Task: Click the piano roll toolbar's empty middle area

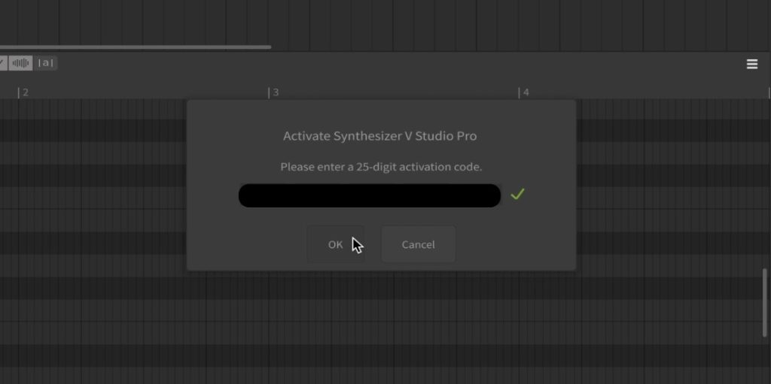Action: click(376, 64)
